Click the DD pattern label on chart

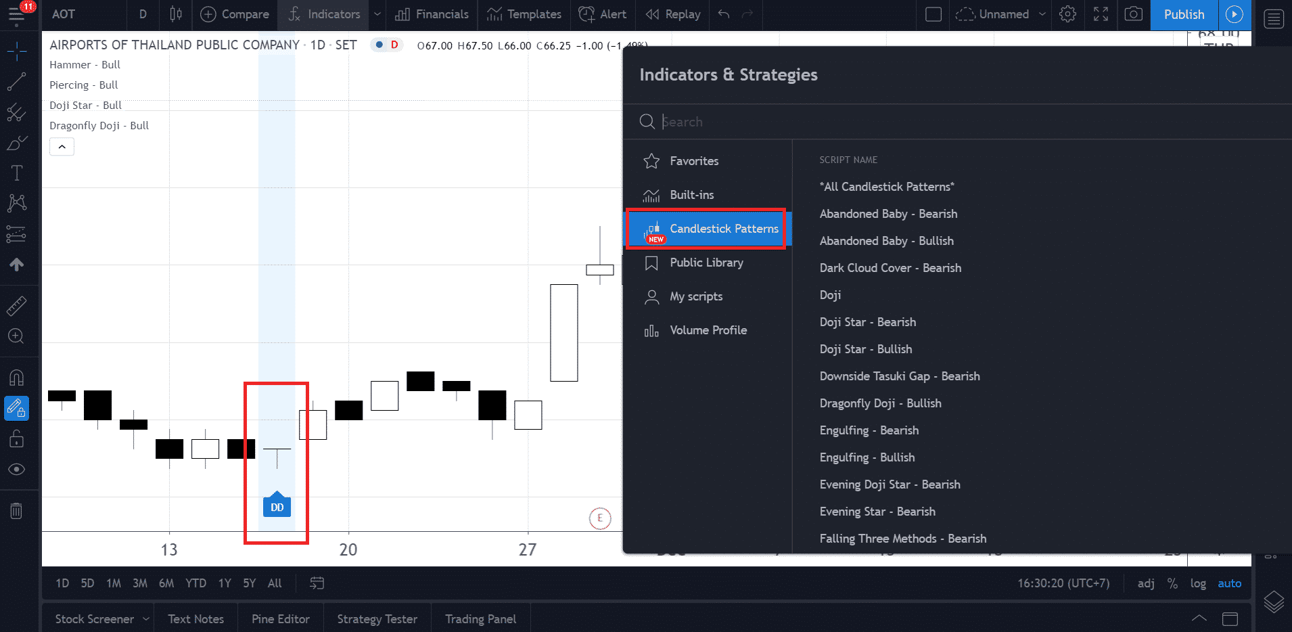pyautogui.click(x=277, y=506)
